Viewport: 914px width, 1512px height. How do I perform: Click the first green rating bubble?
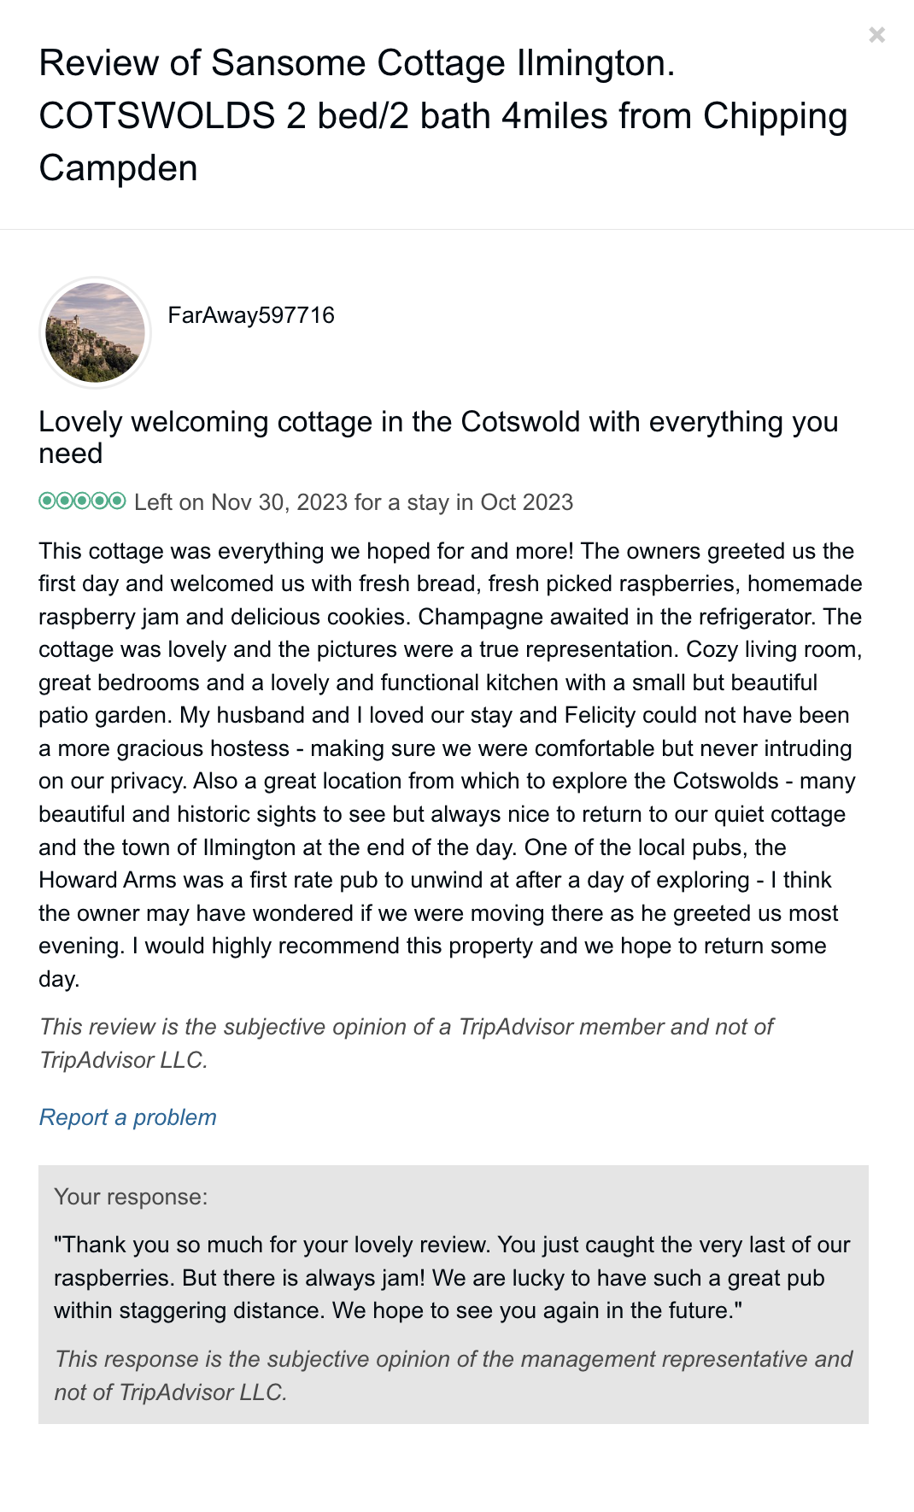point(47,501)
